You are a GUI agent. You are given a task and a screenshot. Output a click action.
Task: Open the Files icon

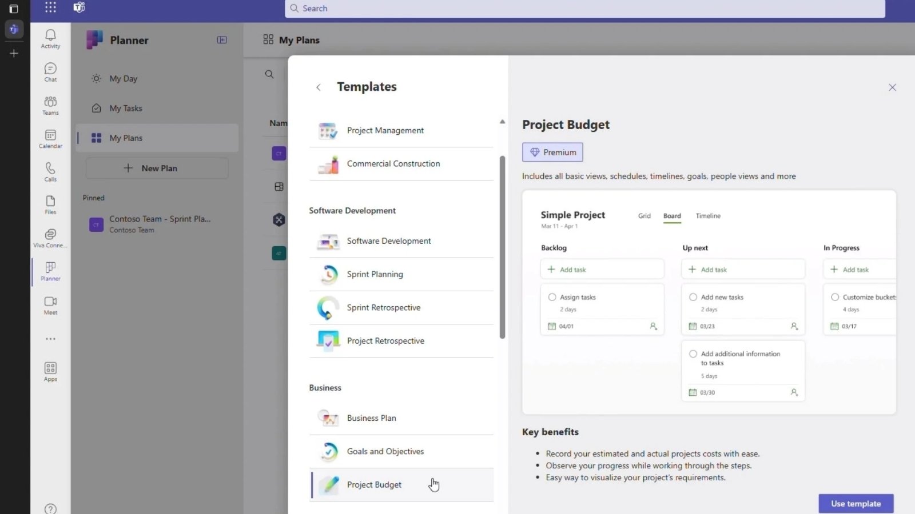[50, 205]
